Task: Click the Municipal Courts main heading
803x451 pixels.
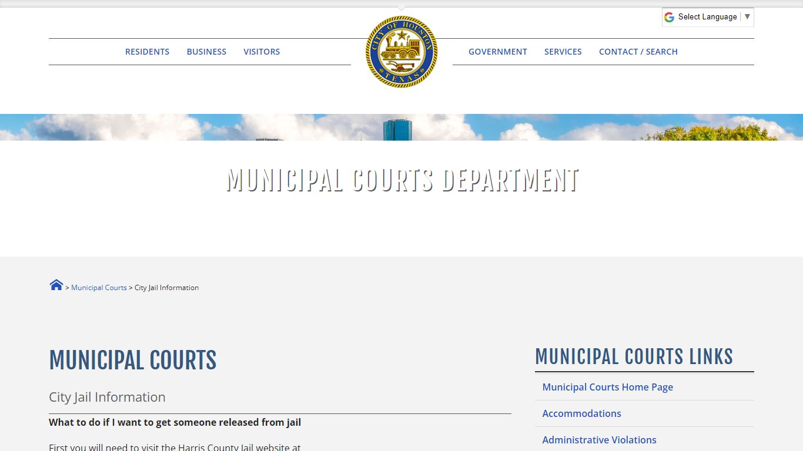Action: (x=133, y=360)
